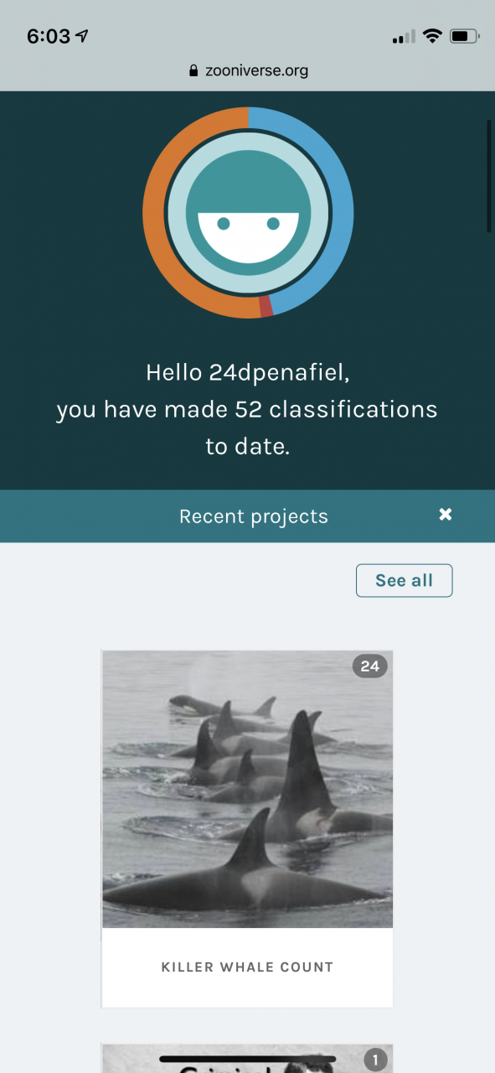This screenshot has width=495, height=1073.
Task: Close the Recent projects bar
Action: 446,515
